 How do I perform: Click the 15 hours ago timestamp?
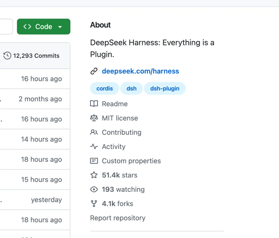[x=41, y=179]
